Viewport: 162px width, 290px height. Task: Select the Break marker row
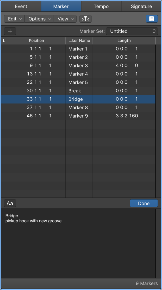pyautogui.click(x=78, y=91)
